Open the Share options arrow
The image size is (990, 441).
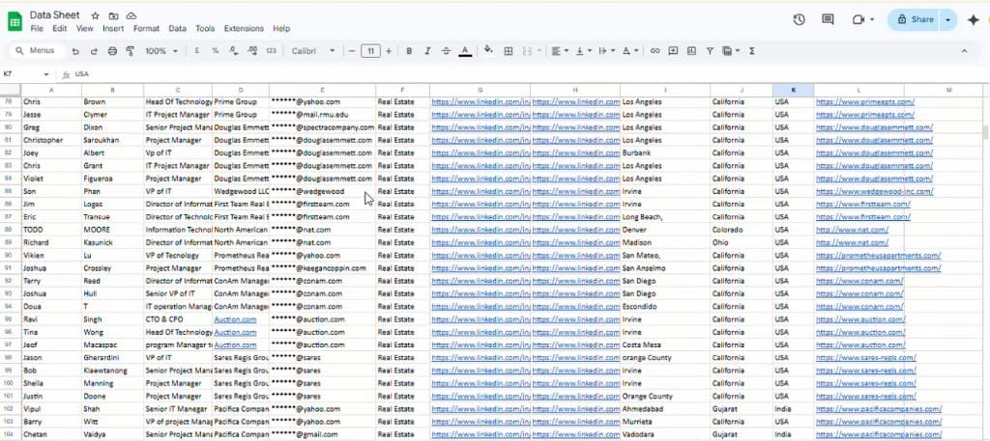(948, 19)
